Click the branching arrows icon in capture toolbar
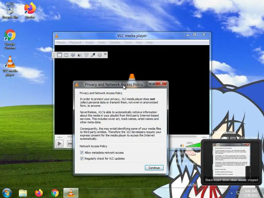Image resolution: width=264 pixels, height=198 pixels. [x=86, y=55]
